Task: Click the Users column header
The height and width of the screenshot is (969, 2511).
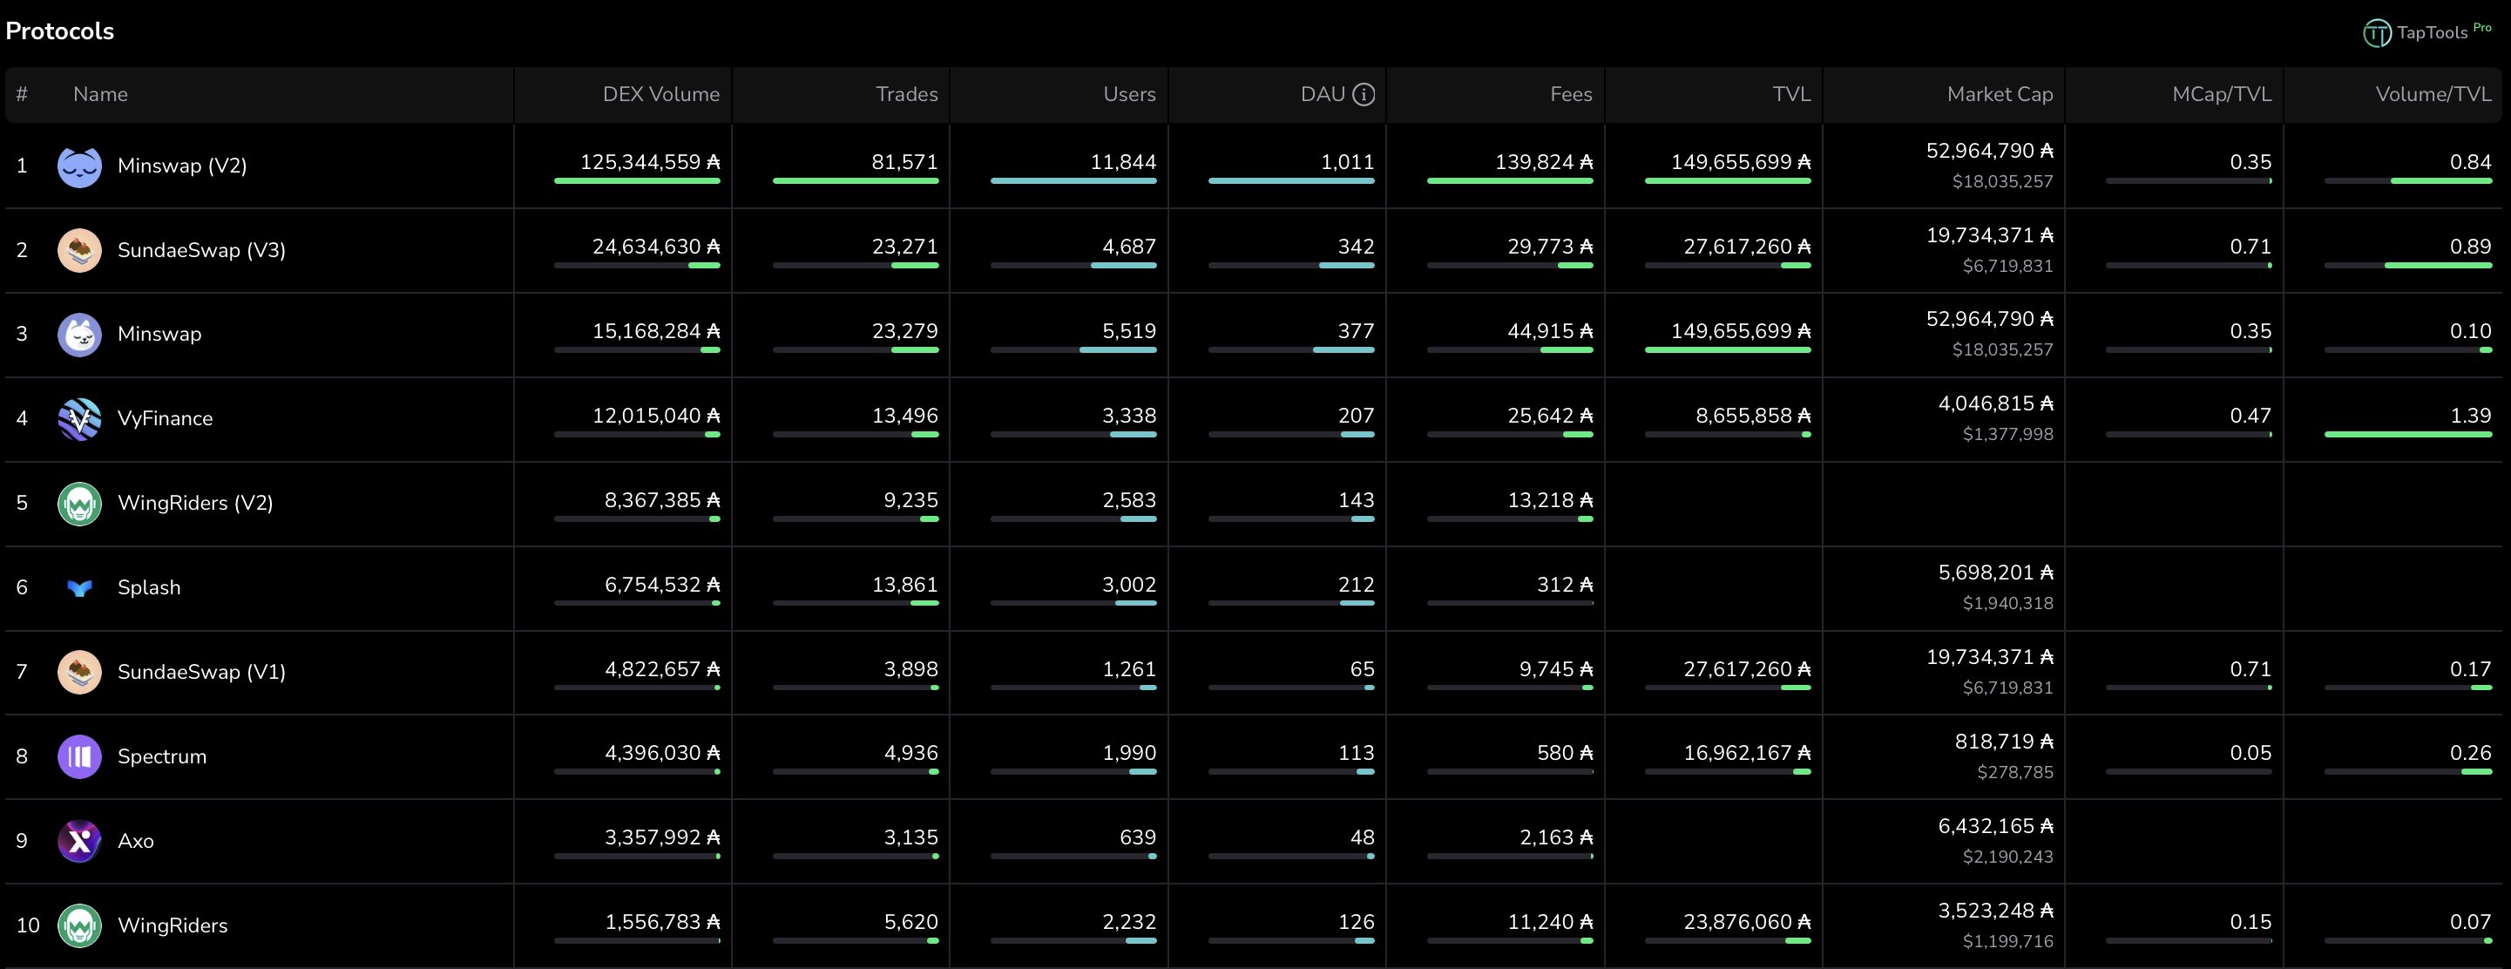Action: 1129,95
